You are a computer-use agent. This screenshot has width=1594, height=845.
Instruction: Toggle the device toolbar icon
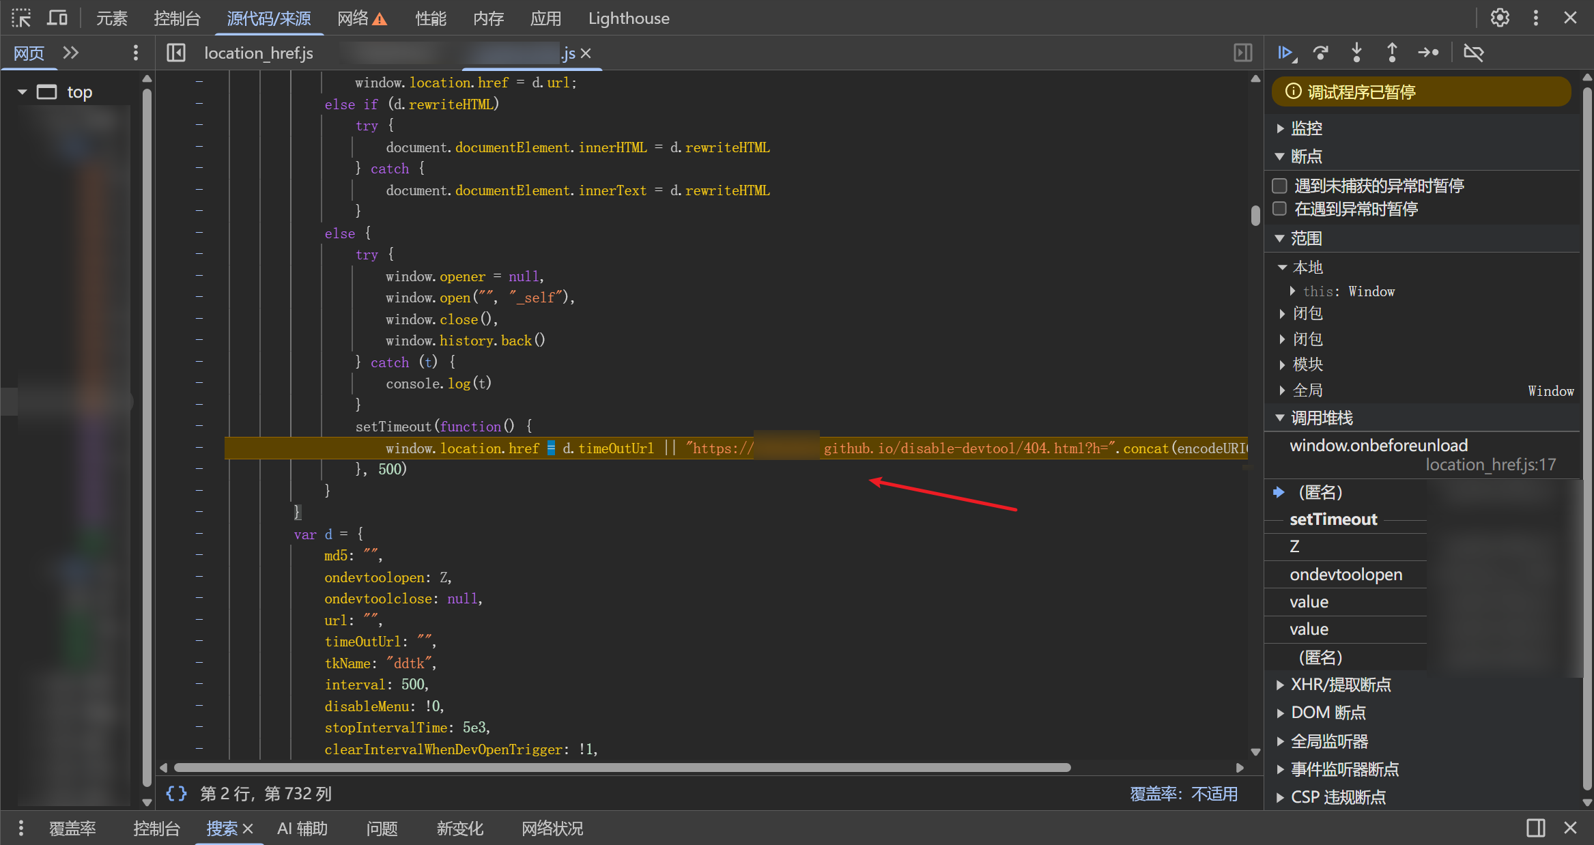tap(57, 18)
